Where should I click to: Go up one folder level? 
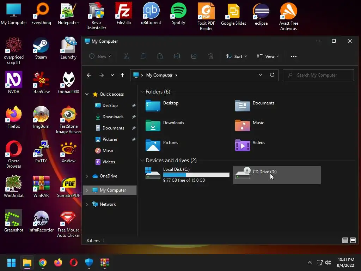click(122, 75)
